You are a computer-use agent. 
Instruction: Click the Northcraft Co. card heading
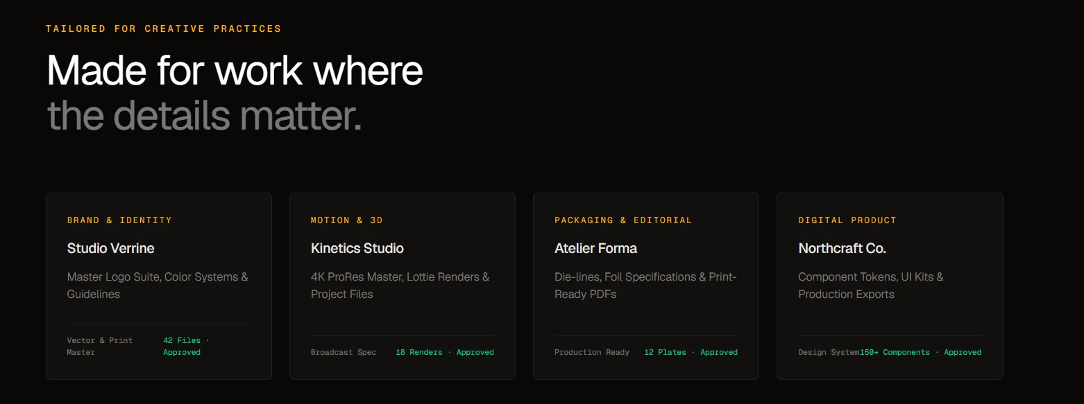842,248
